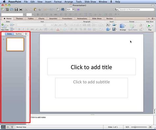156x130 pixels.
Task: Switch to the Animations tab
Action: 82,18
